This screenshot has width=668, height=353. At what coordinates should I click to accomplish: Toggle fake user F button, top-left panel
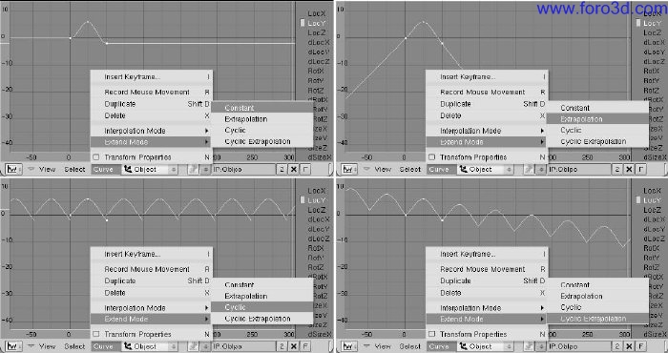tap(305, 170)
